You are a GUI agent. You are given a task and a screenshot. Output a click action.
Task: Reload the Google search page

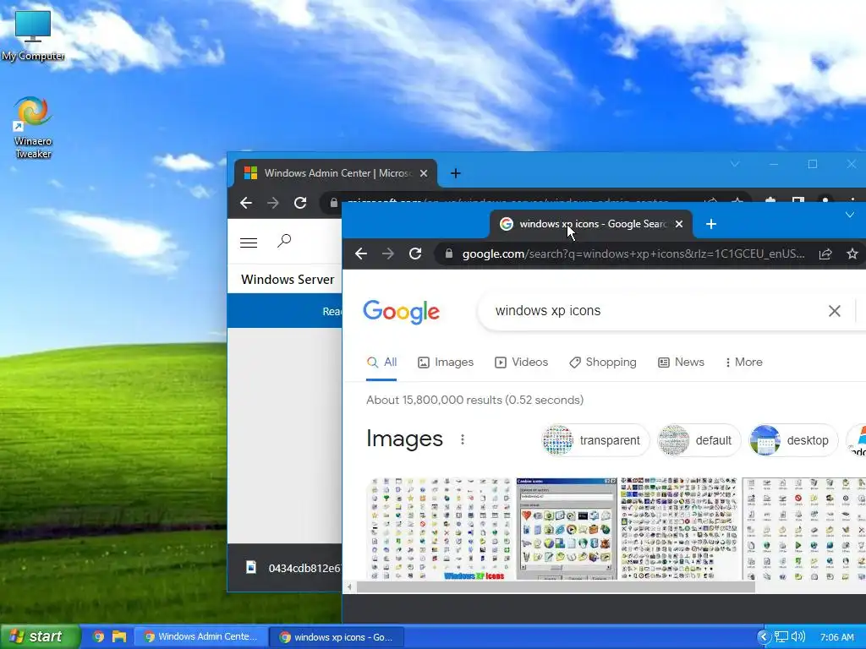click(x=415, y=254)
